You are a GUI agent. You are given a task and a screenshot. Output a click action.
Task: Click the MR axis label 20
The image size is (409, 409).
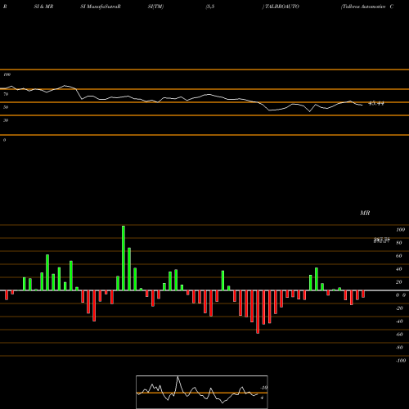[x=399, y=282]
